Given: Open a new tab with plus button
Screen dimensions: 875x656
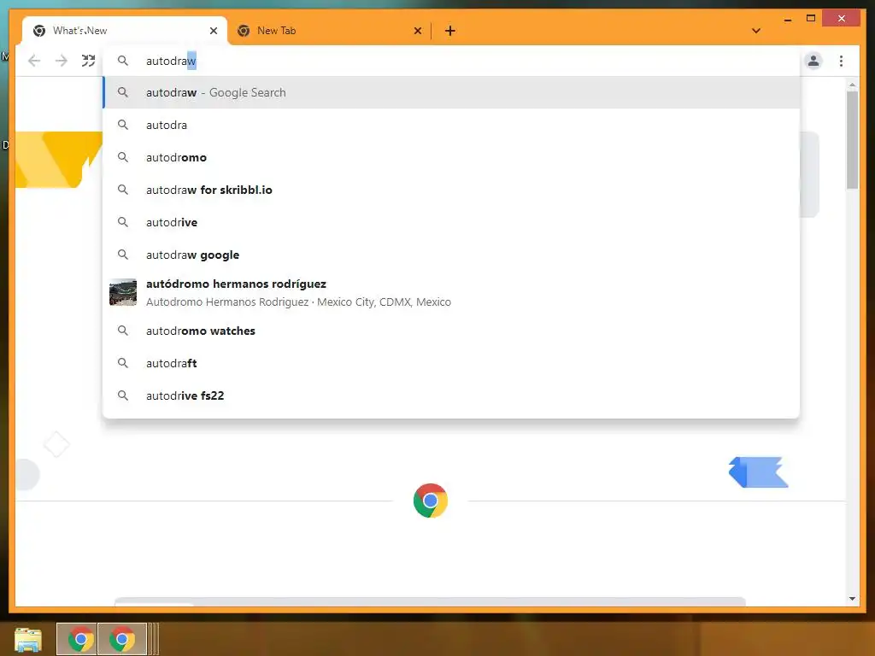Looking at the screenshot, I should point(449,31).
